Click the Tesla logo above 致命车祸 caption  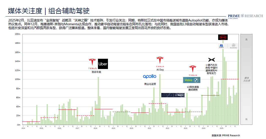pyautogui.click(x=92, y=64)
